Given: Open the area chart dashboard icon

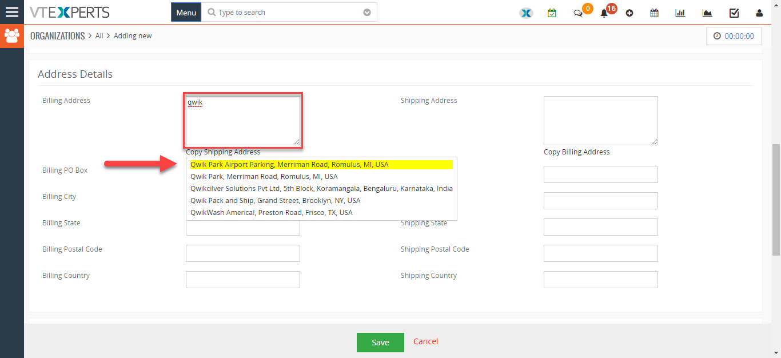Looking at the screenshot, I should pos(707,13).
